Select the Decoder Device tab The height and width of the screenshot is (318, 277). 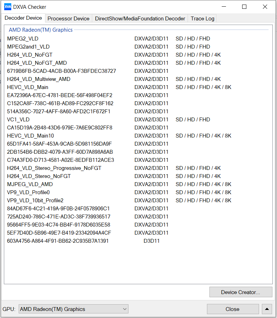(23, 18)
